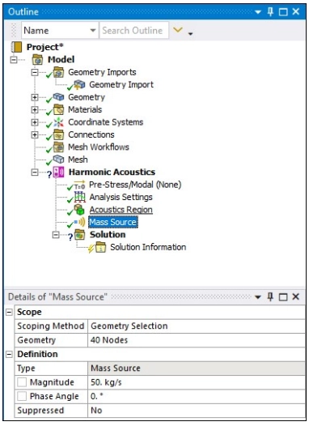This screenshot has height=426, width=309.
Task: Open the Details panel options arrow
Action: 258,297
